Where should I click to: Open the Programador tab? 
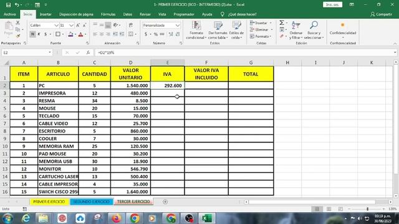click(184, 14)
